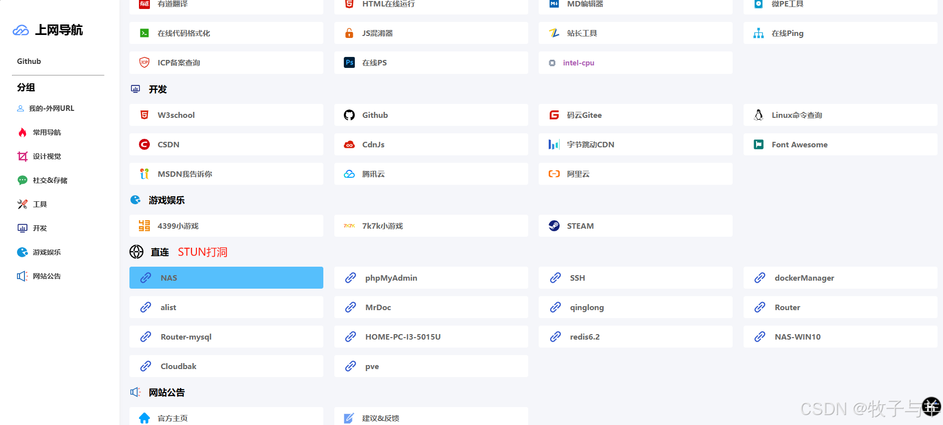The height and width of the screenshot is (425, 943).
Task: Click the chat bubble icon beside 社交&存储
Action: click(22, 180)
